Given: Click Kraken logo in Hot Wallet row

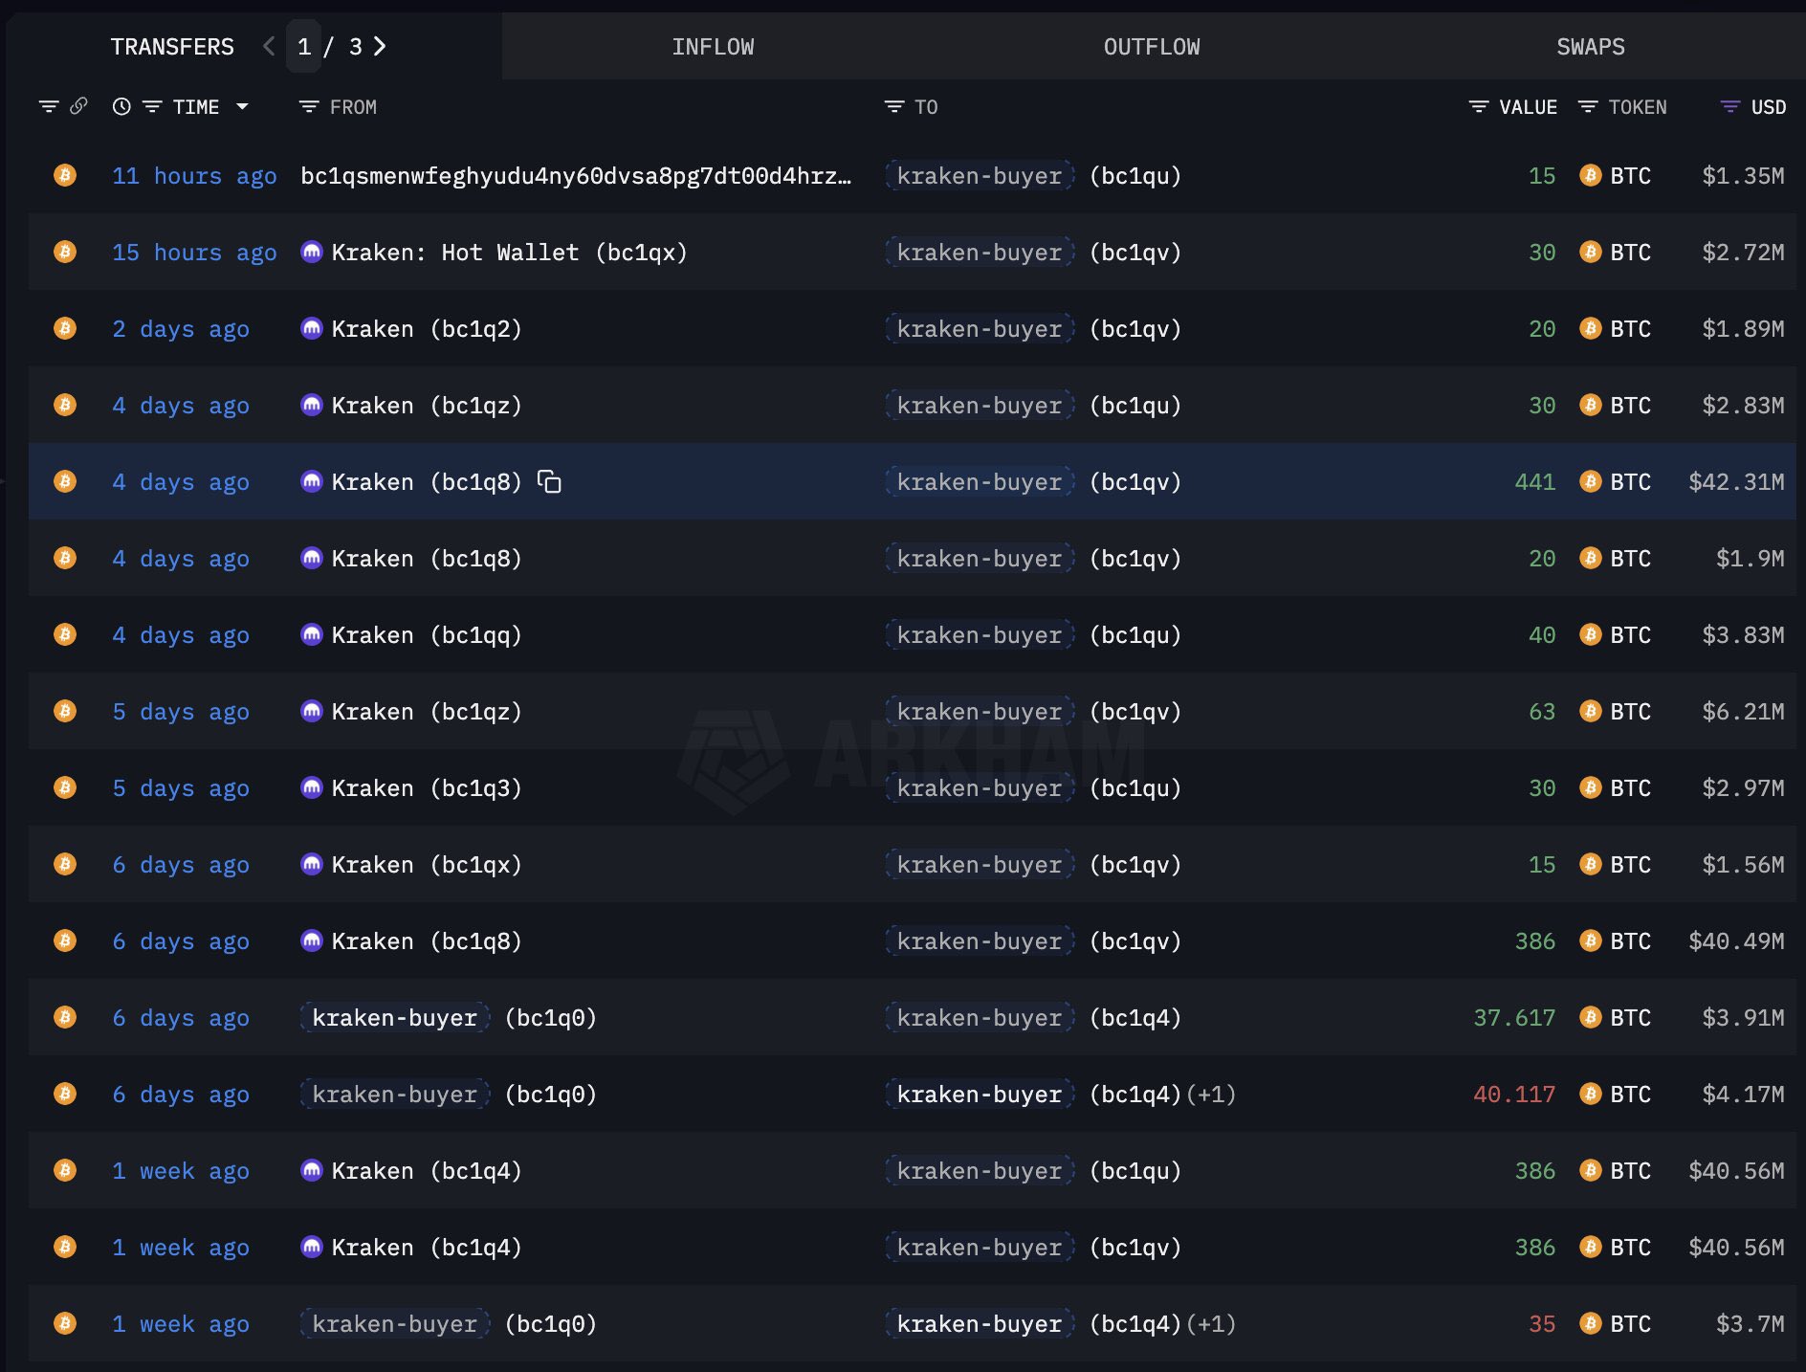Looking at the screenshot, I should click(x=312, y=253).
